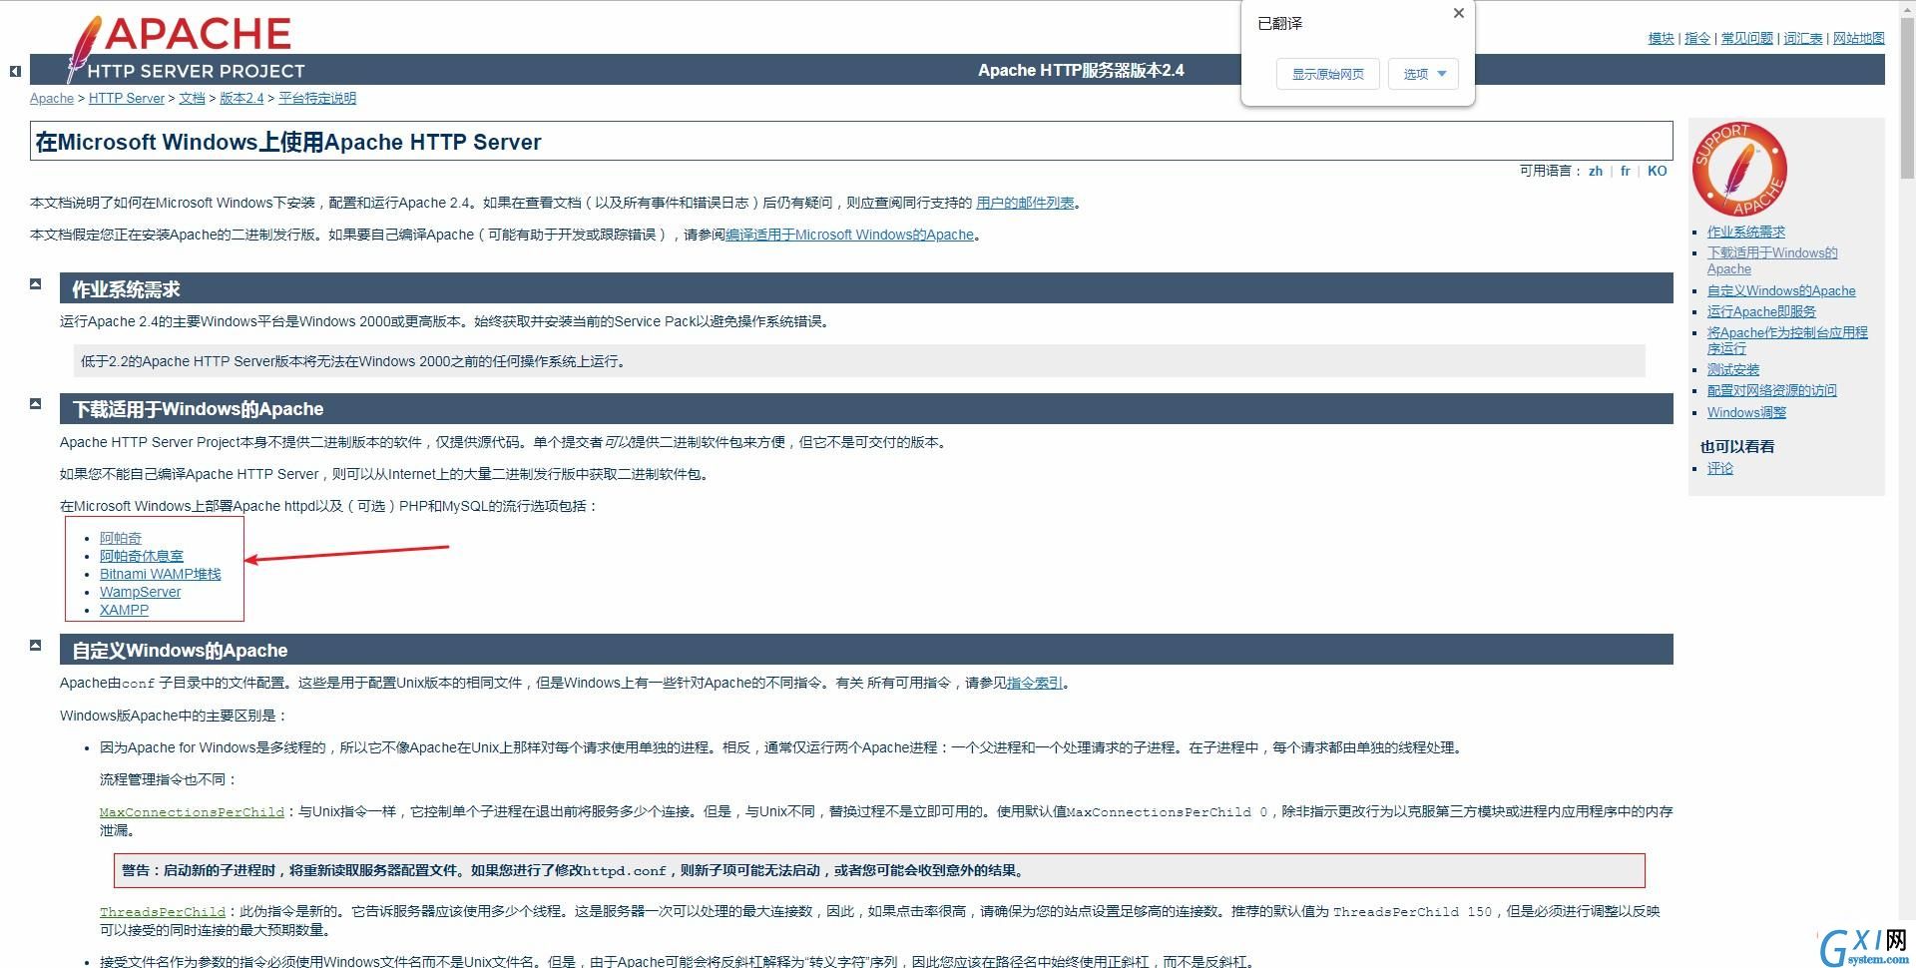Jump to 自定义Windows的Apache in sidebar

(x=1781, y=290)
